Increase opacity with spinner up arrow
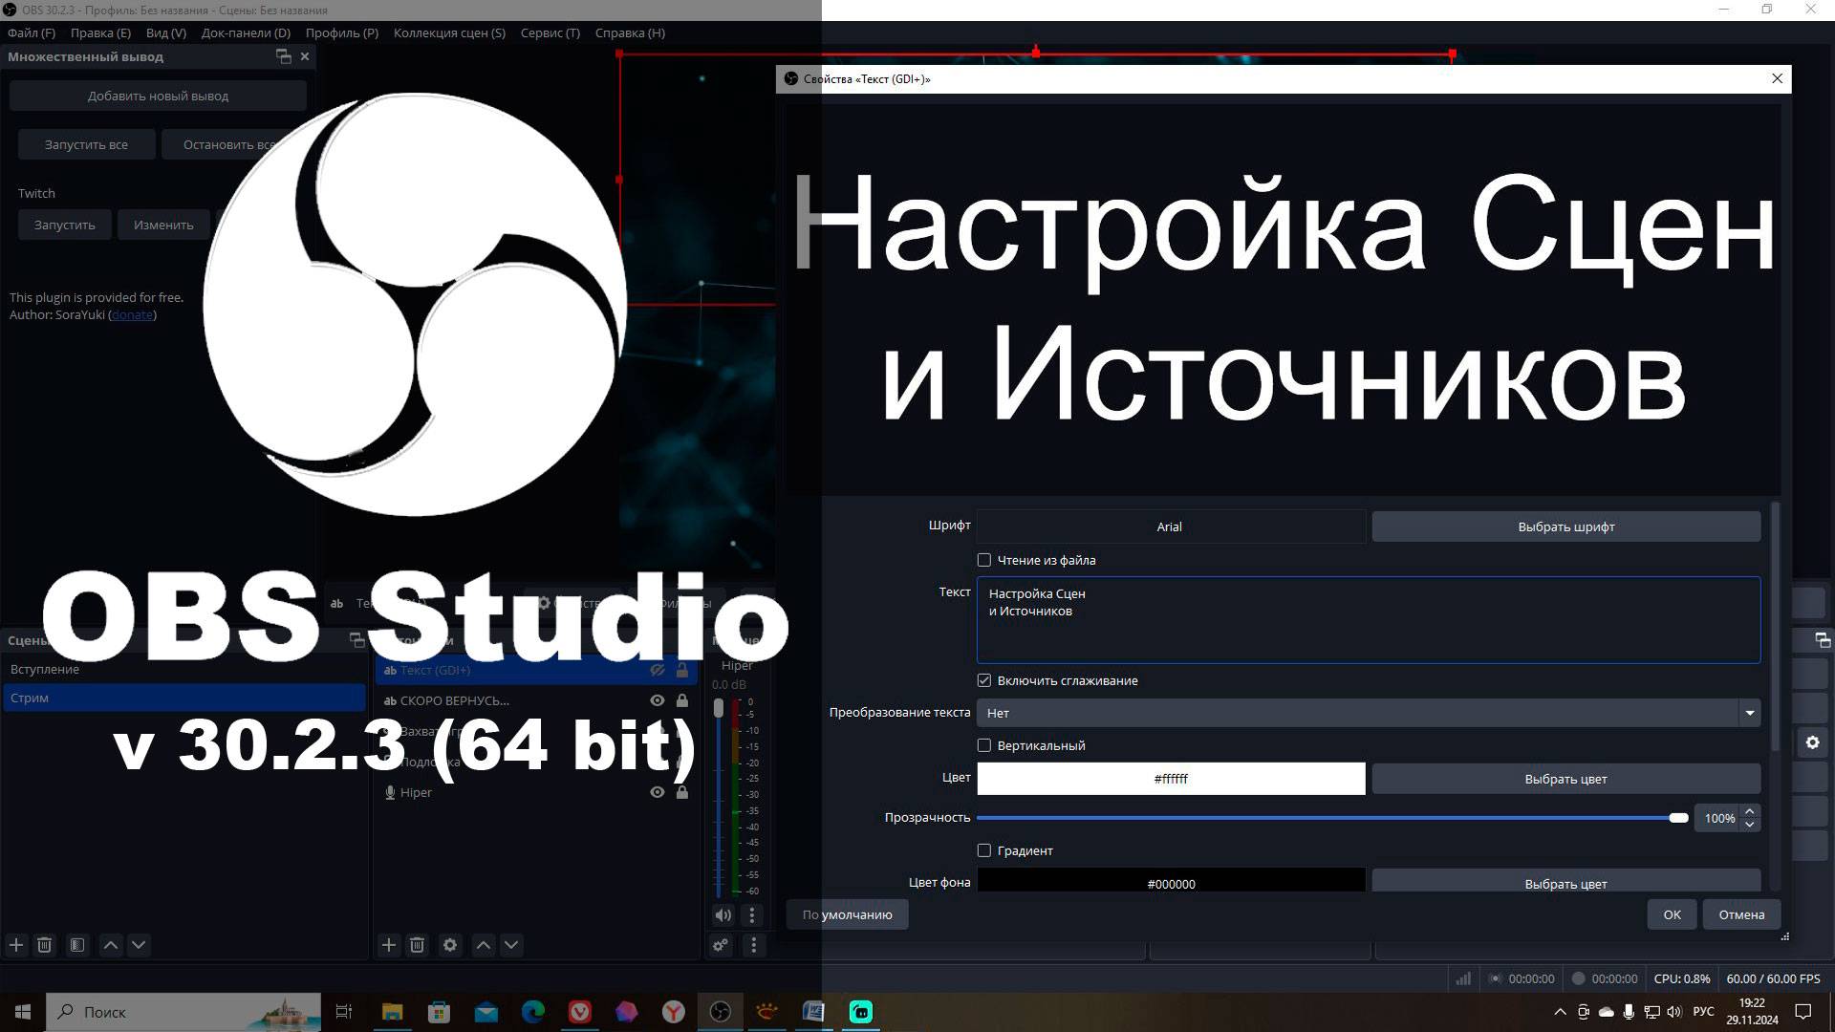Image resolution: width=1835 pixels, height=1032 pixels. coord(1750,811)
